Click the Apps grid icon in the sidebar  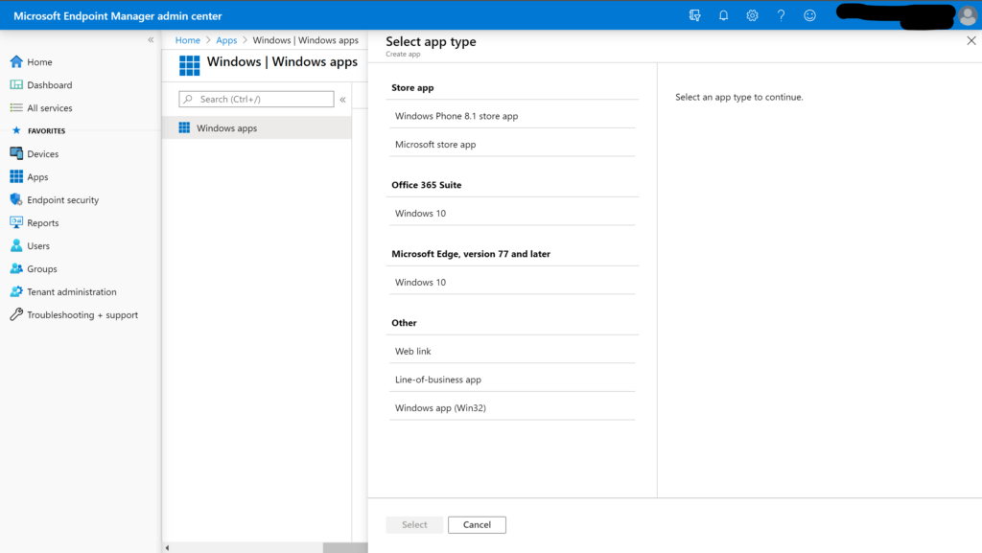pyautogui.click(x=16, y=176)
